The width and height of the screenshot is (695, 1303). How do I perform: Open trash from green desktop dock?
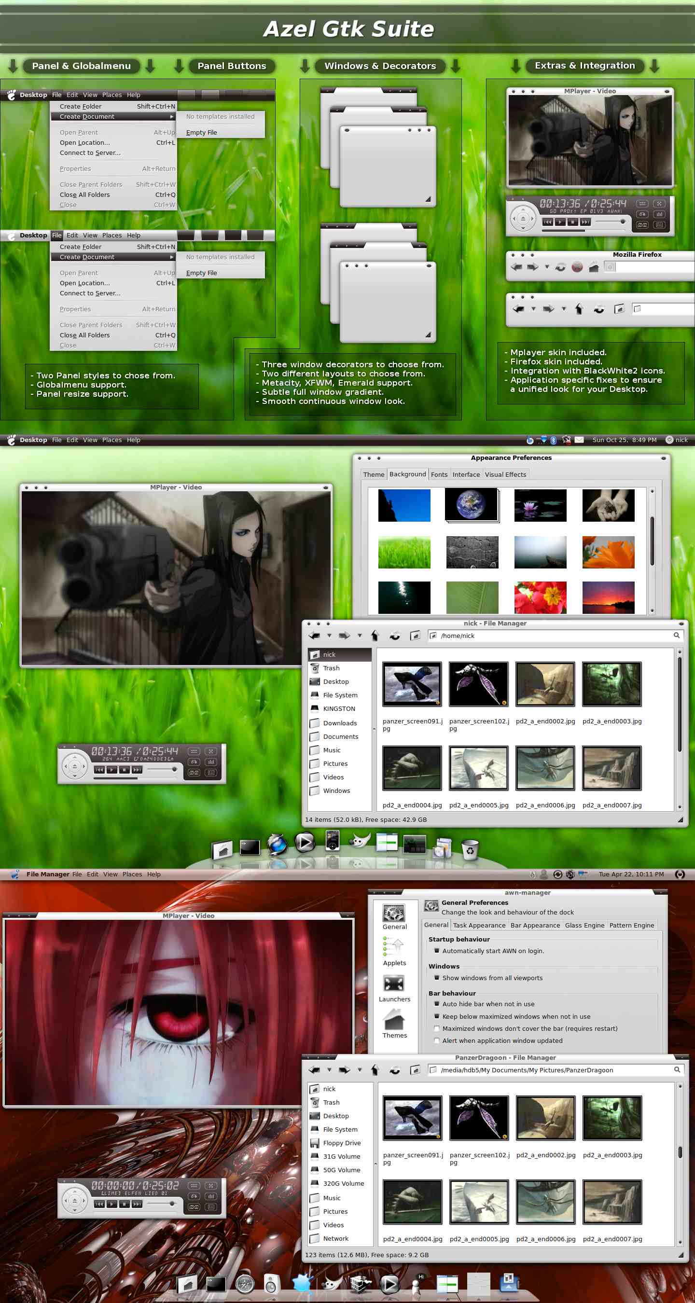point(470,849)
